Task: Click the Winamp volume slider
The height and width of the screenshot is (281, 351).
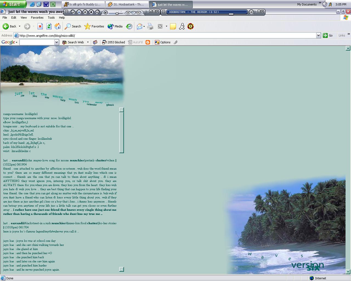Action: point(117,13)
